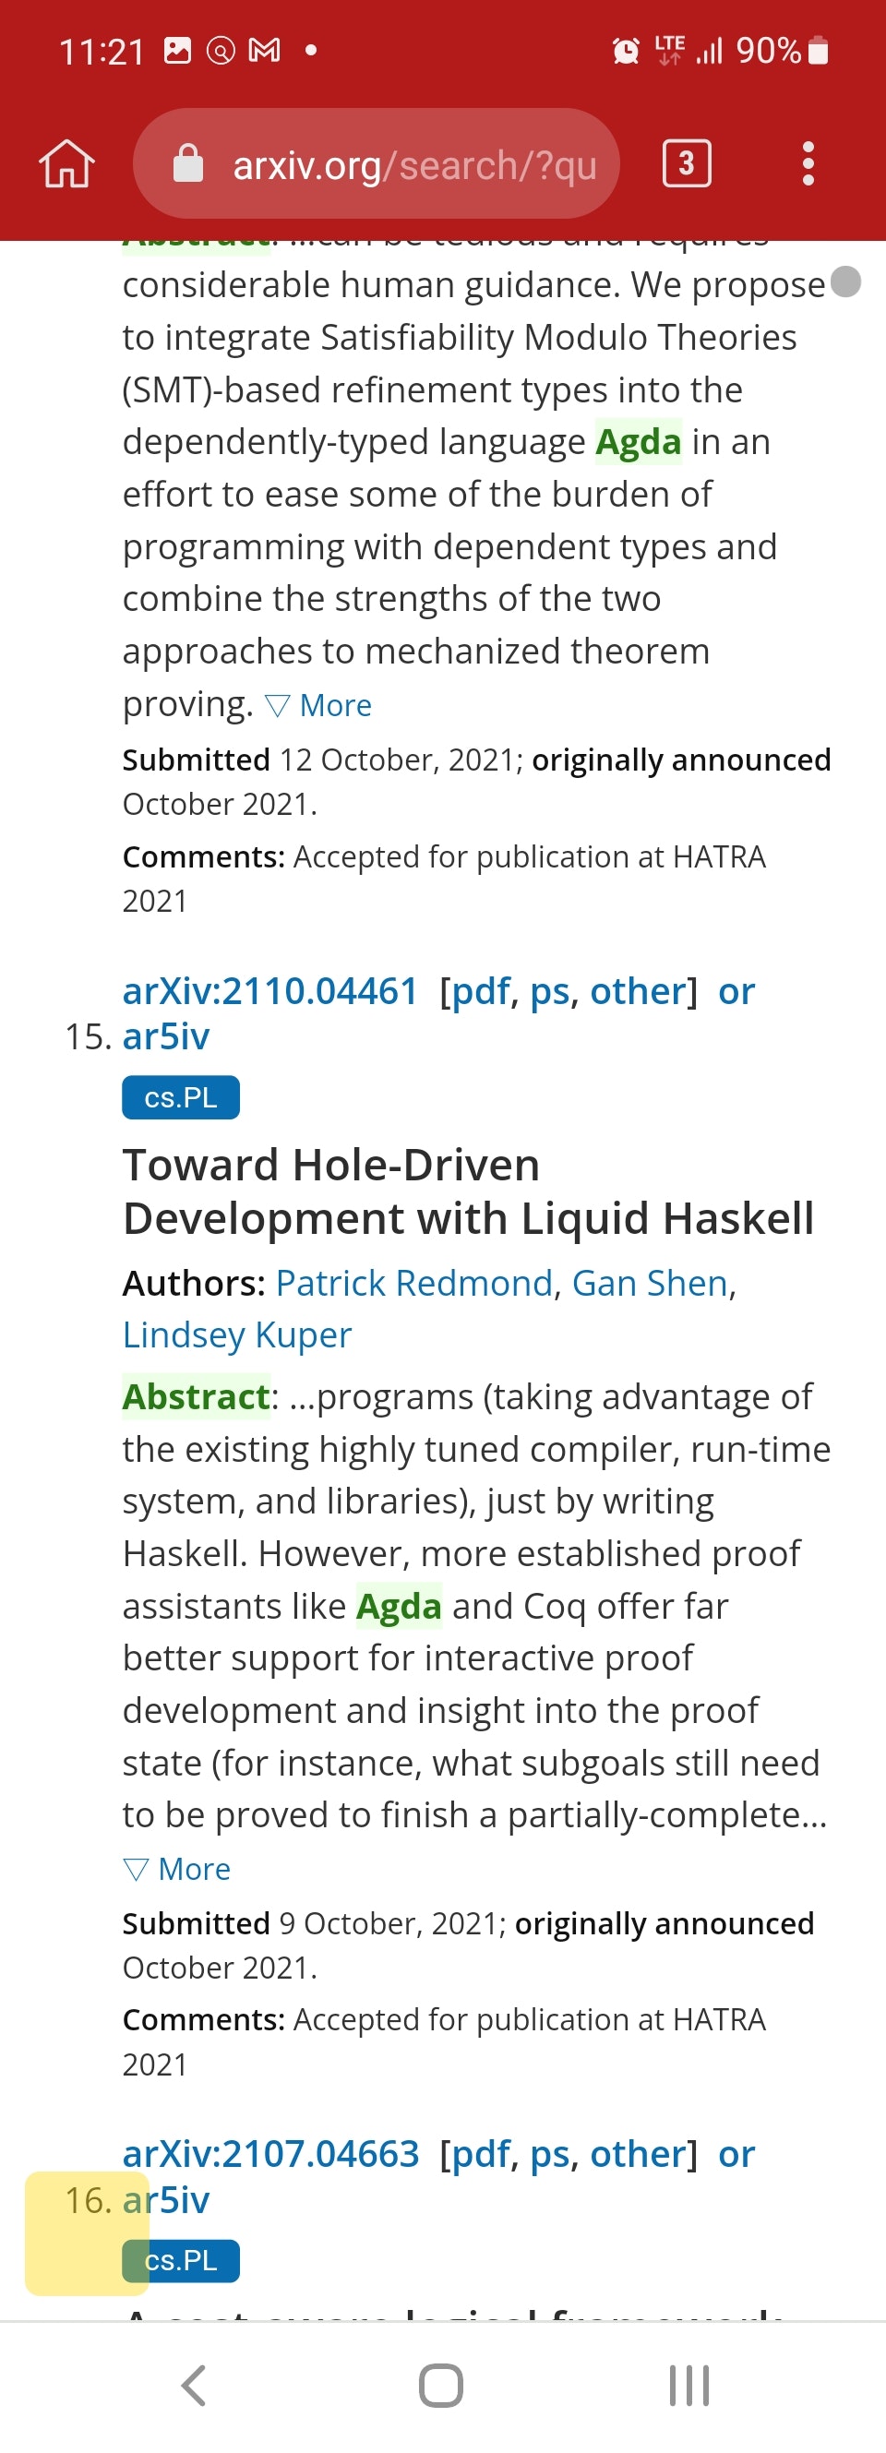Tap the Gmail notification icon
Viewport: 886px width, 2453px height.
pyautogui.click(x=264, y=50)
